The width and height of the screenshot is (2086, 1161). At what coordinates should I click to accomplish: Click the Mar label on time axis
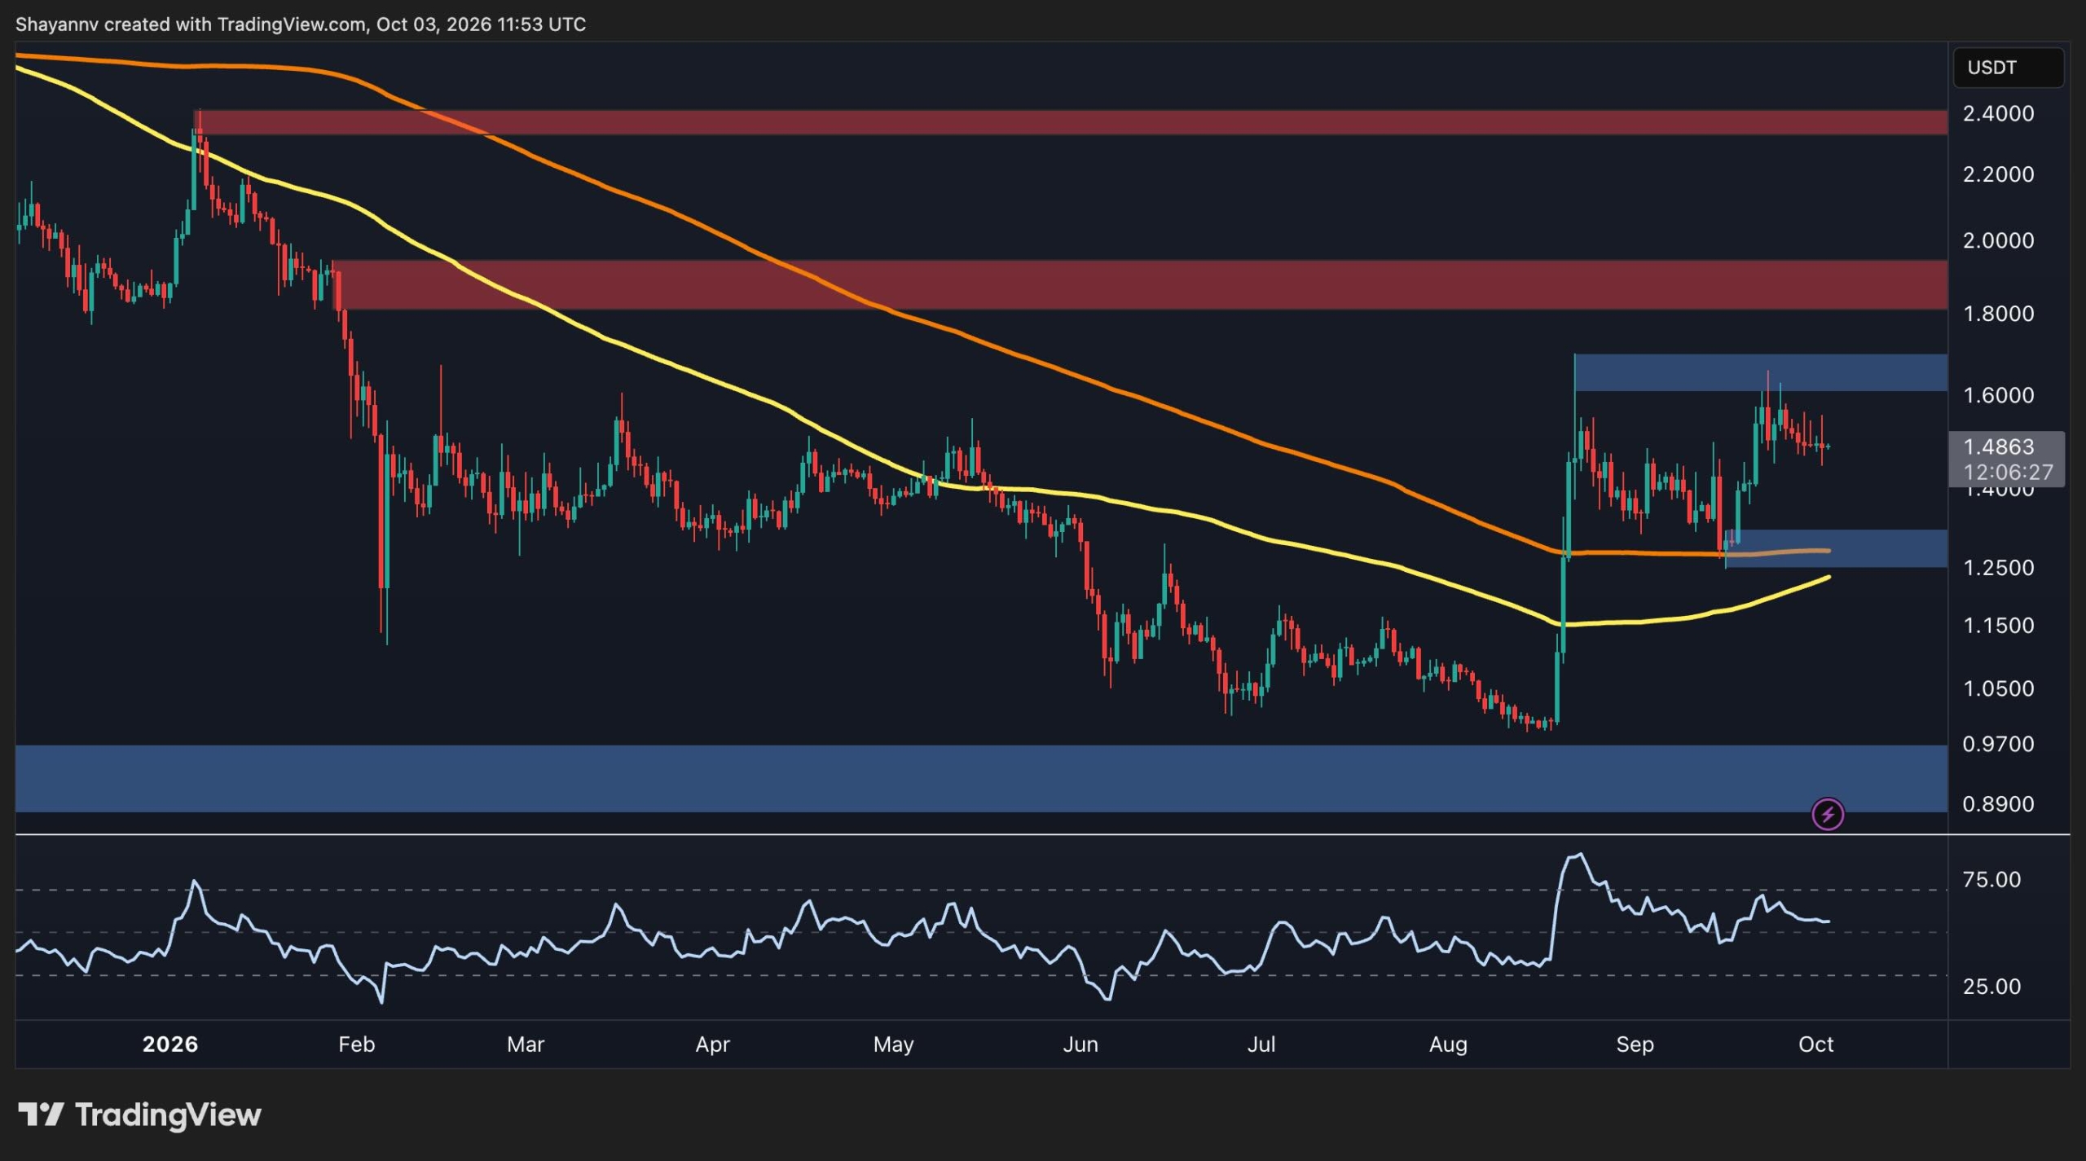click(526, 1044)
